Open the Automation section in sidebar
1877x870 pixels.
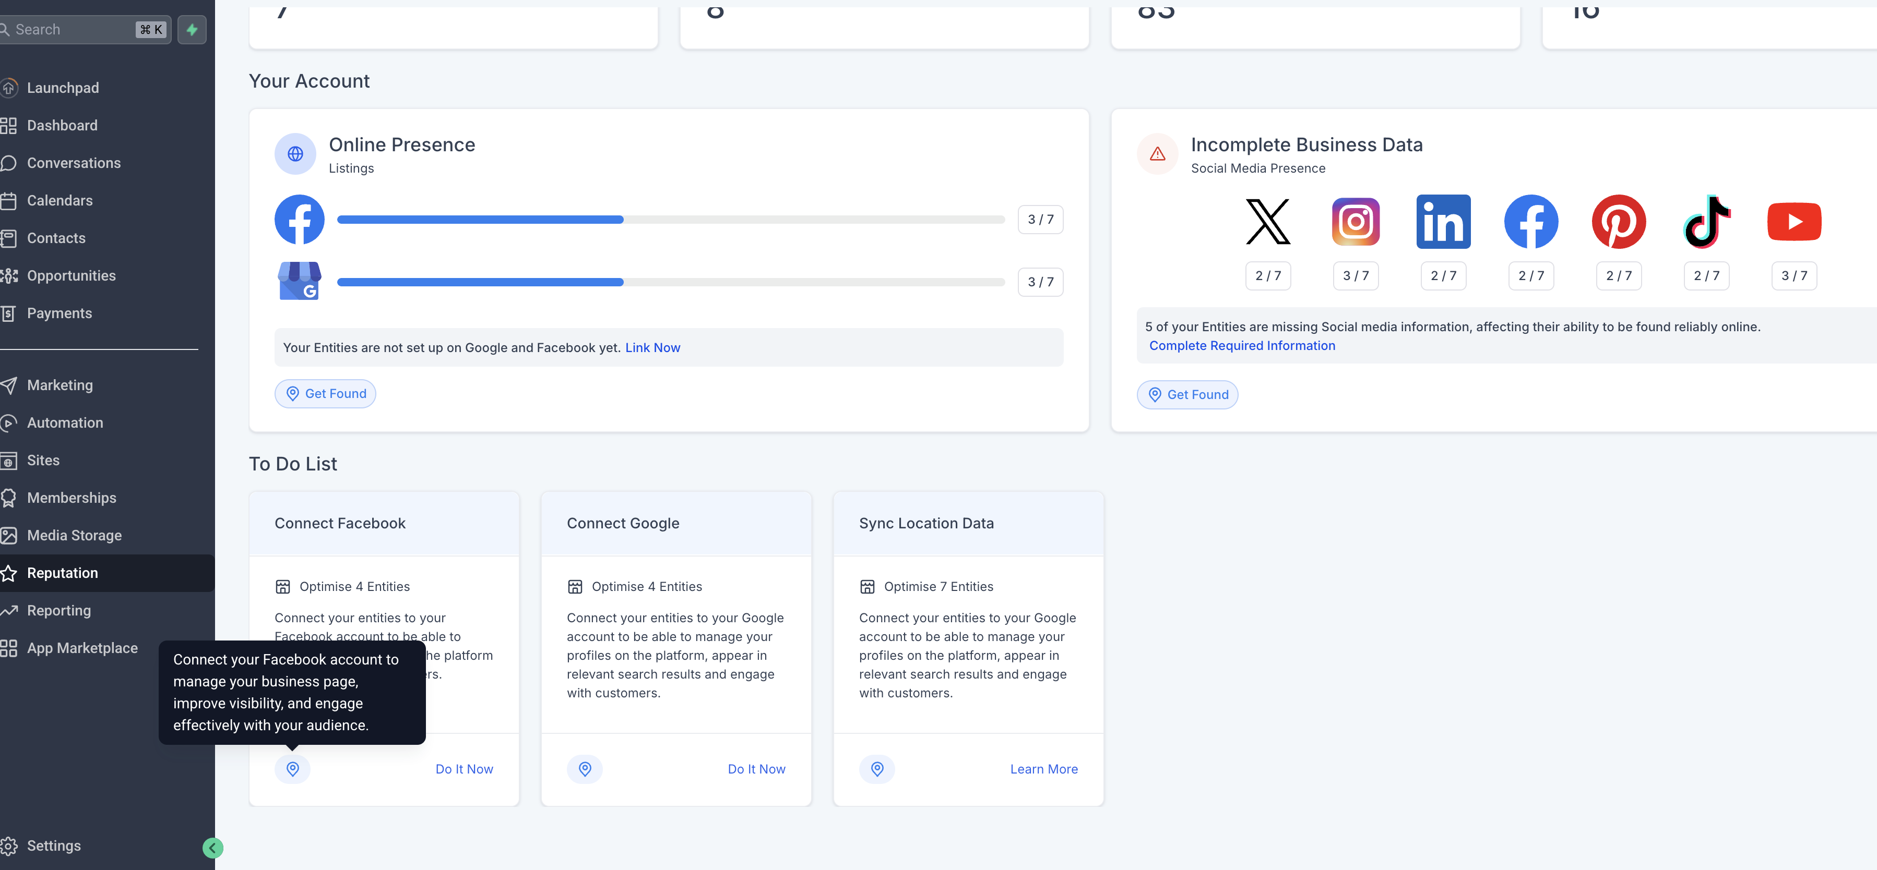point(65,422)
